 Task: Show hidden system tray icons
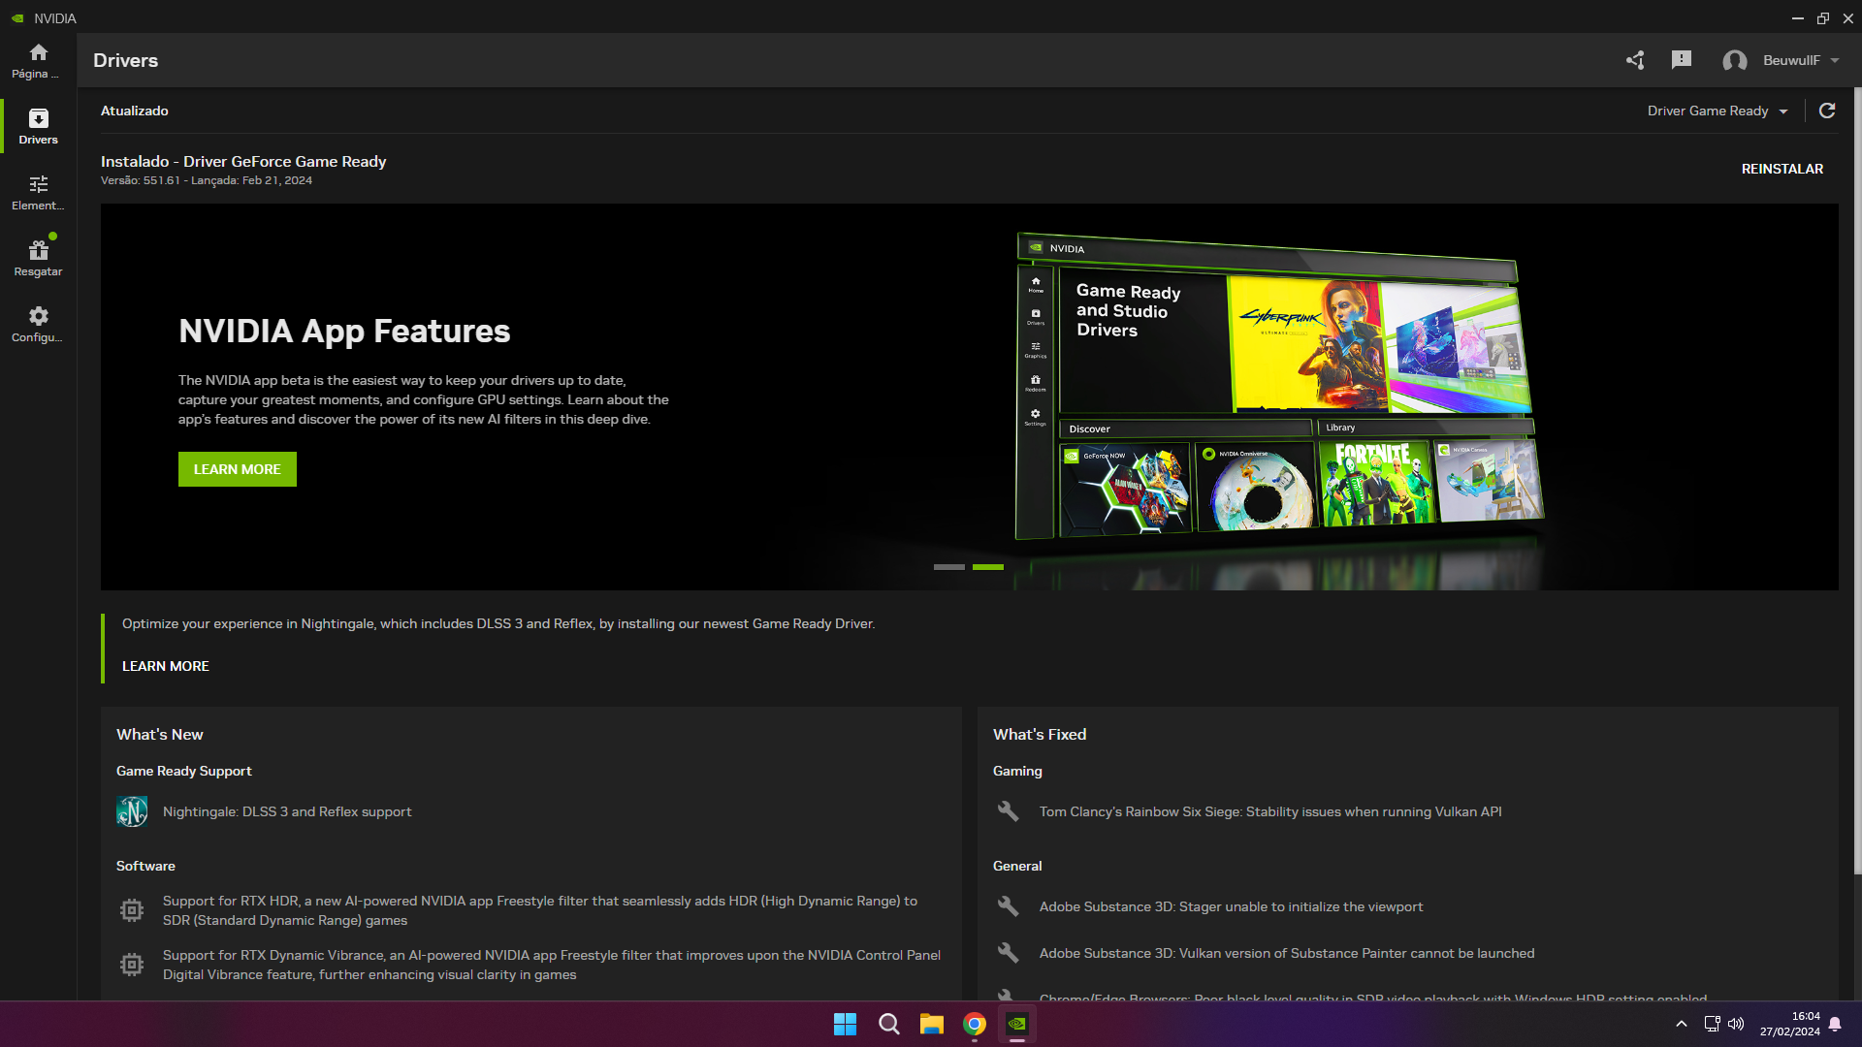click(1682, 1024)
